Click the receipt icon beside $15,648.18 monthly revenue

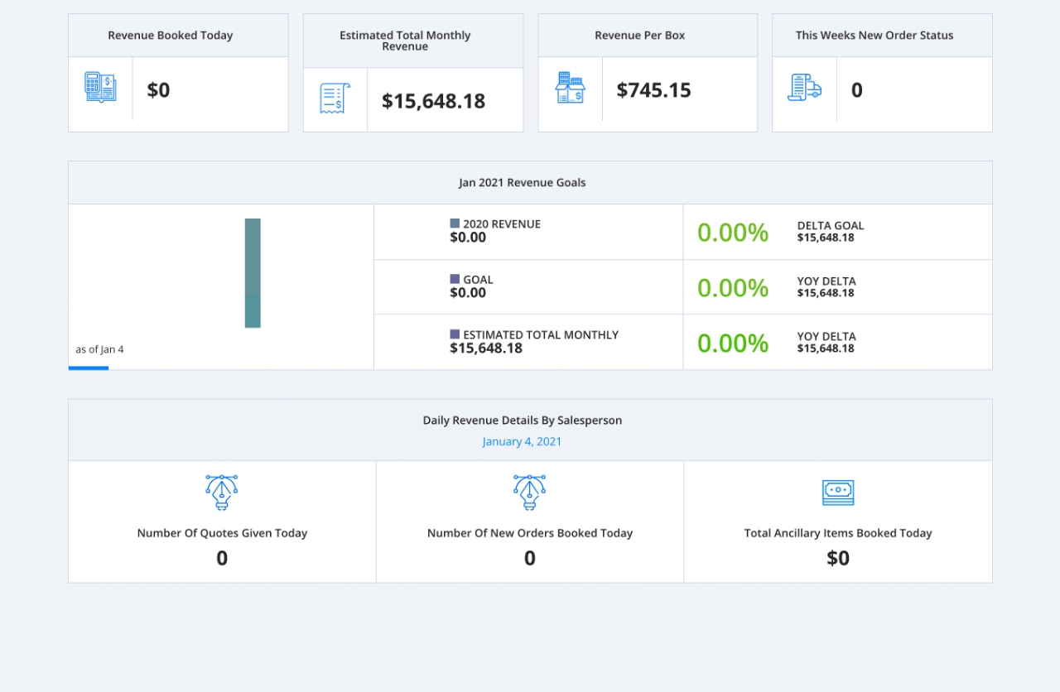tap(335, 99)
